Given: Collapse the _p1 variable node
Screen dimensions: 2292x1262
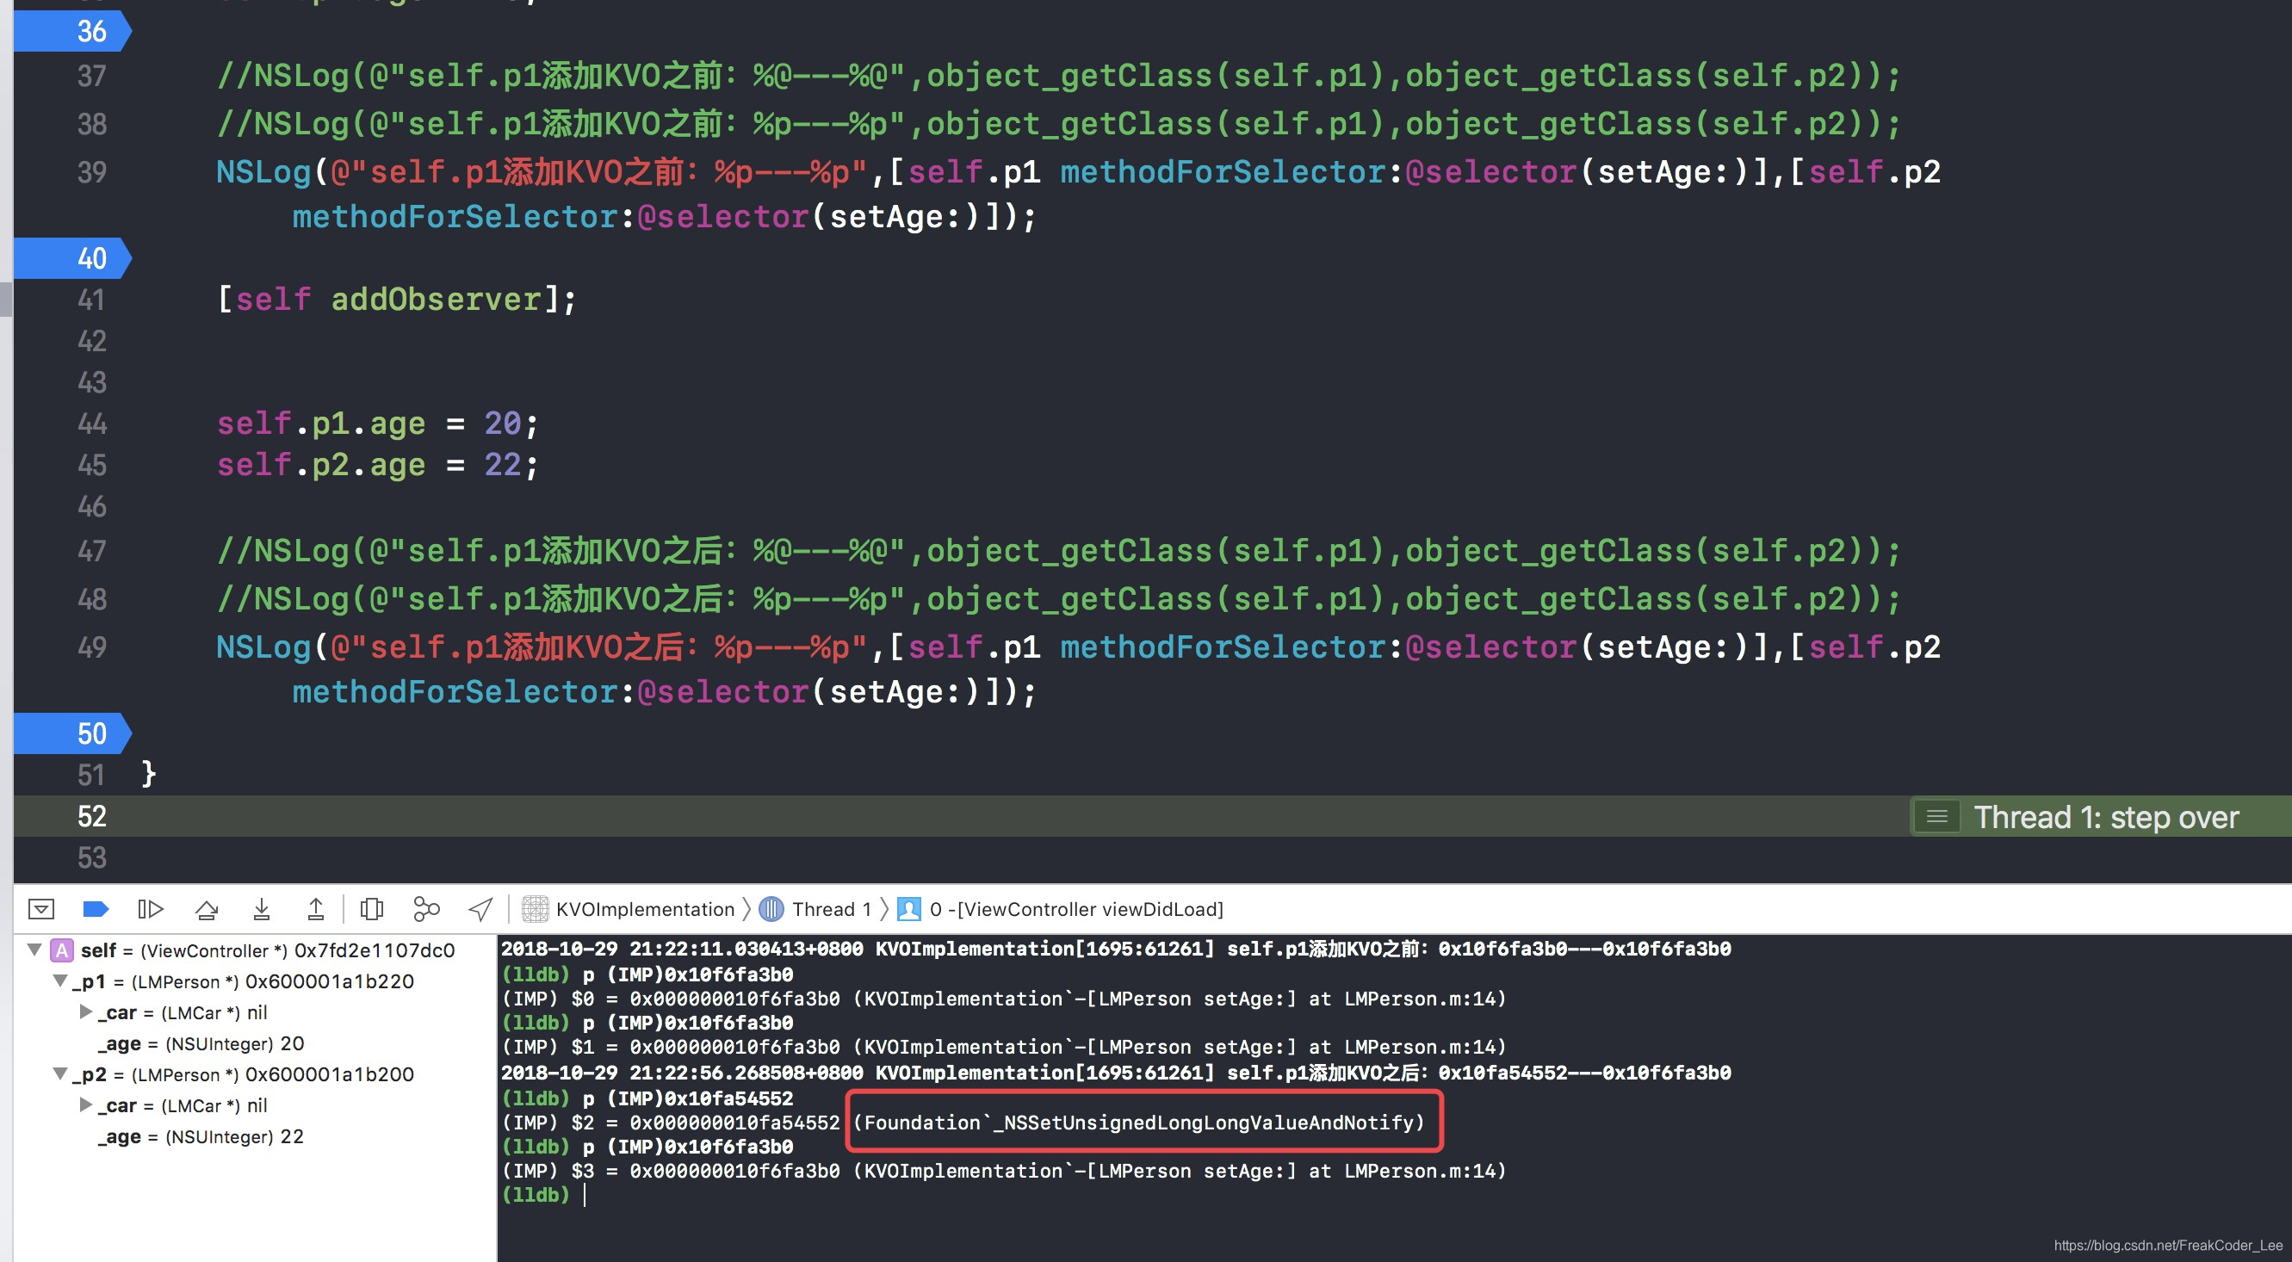Looking at the screenshot, I should point(60,981).
